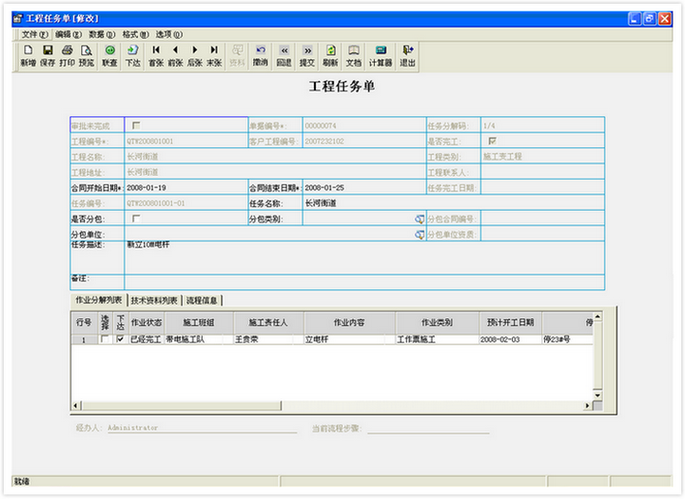Image resolution: width=685 pixels, height=499 pixels.
Task: Click the 刷新 (Refresh) toolbar icon
Action: 330,56
